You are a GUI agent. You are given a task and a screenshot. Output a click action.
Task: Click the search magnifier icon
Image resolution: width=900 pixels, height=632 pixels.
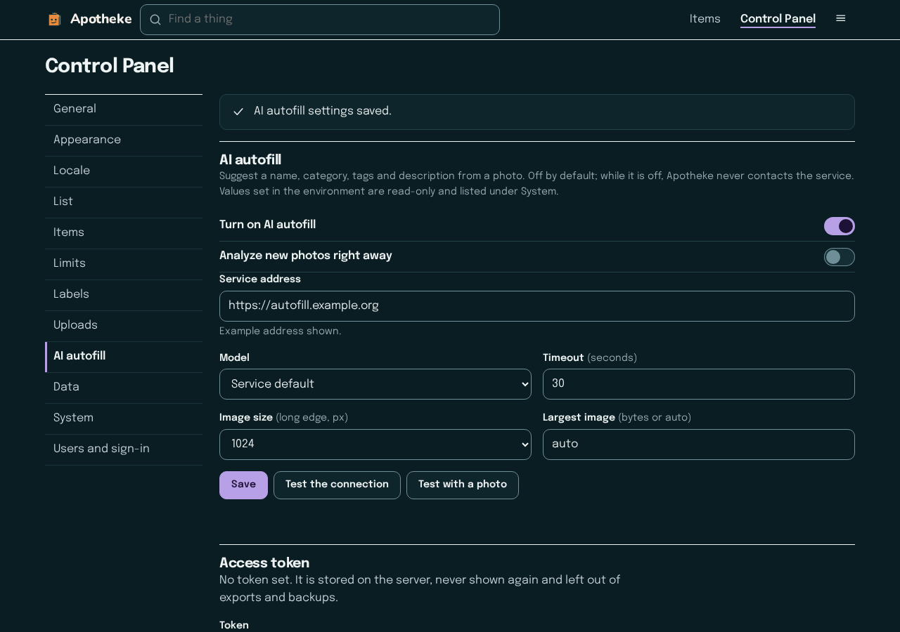(155, 20)
